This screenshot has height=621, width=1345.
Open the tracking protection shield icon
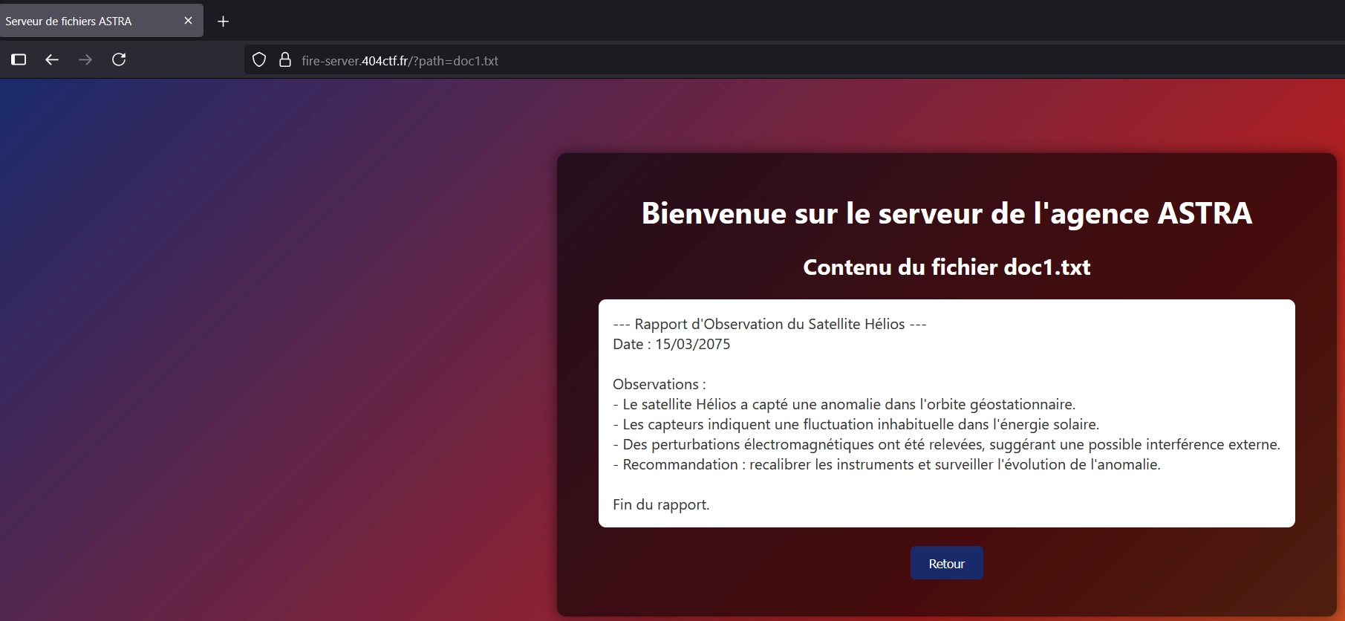click(259, 60)
